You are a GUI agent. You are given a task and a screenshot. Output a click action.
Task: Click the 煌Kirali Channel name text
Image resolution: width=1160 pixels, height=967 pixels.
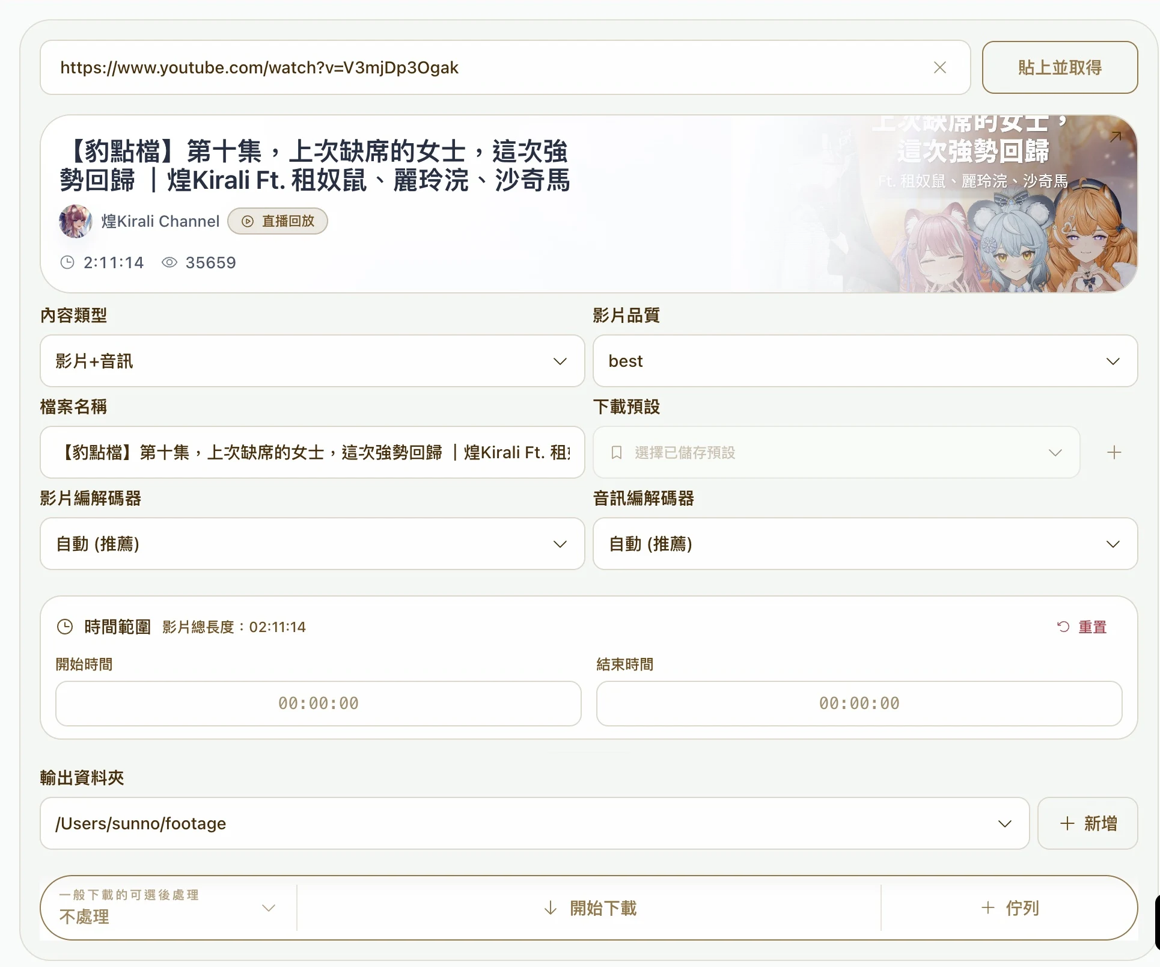pos(160,221)
